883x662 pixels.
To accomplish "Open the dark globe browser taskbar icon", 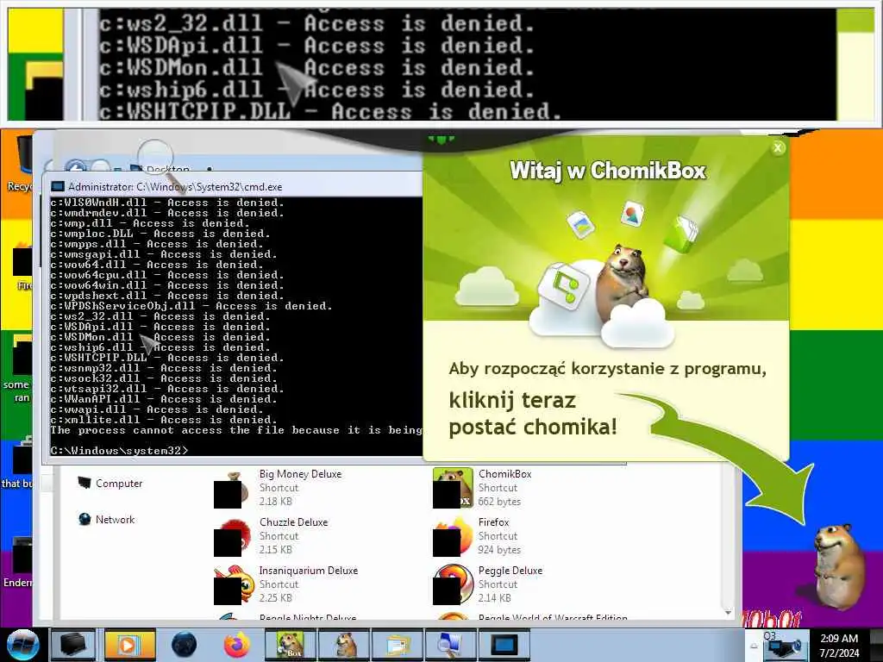I will [x=185, y=645].
